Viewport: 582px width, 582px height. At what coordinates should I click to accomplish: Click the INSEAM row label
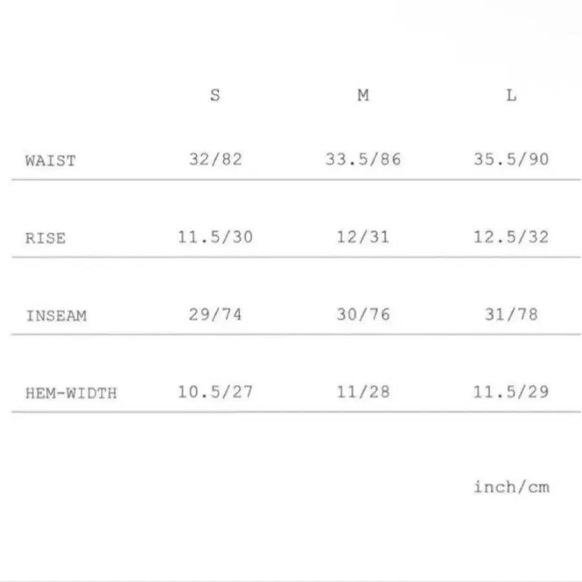[x=56, y=316]
